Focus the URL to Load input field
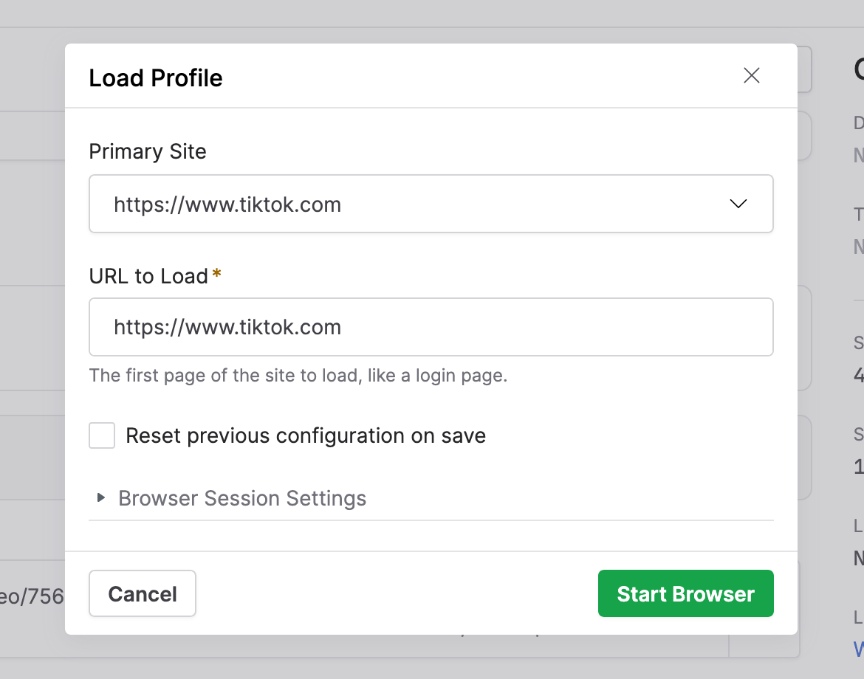Screen dimensions: 864x679 (431, 327)
